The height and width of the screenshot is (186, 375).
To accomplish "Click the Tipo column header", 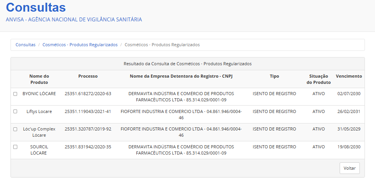I will (x=274, y=76).
